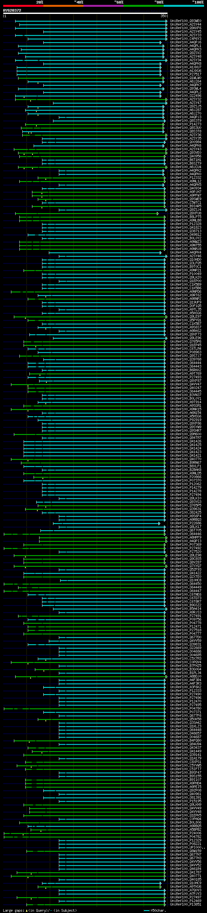Select hit label UniRef100_Q9XF73
The image size is (207, 913).
(x=186, y=335)
